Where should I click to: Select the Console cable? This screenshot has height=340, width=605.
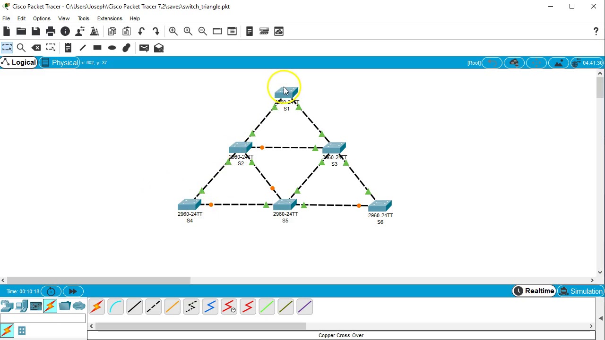click(x=115, y=307)
